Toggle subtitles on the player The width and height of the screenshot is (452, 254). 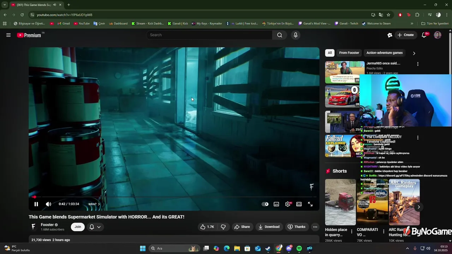[276, 204]
